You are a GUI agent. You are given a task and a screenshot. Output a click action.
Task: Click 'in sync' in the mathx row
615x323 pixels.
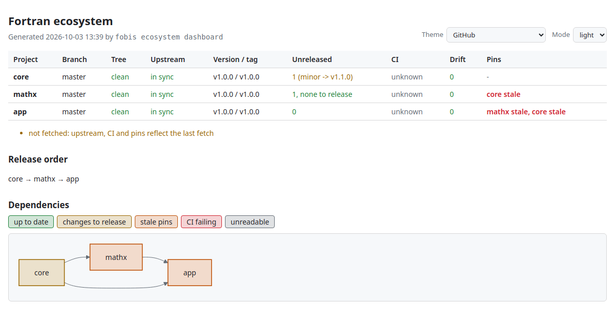(162, 94)
